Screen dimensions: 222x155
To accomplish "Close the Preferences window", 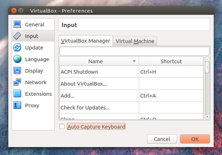I will click(14, 11).
